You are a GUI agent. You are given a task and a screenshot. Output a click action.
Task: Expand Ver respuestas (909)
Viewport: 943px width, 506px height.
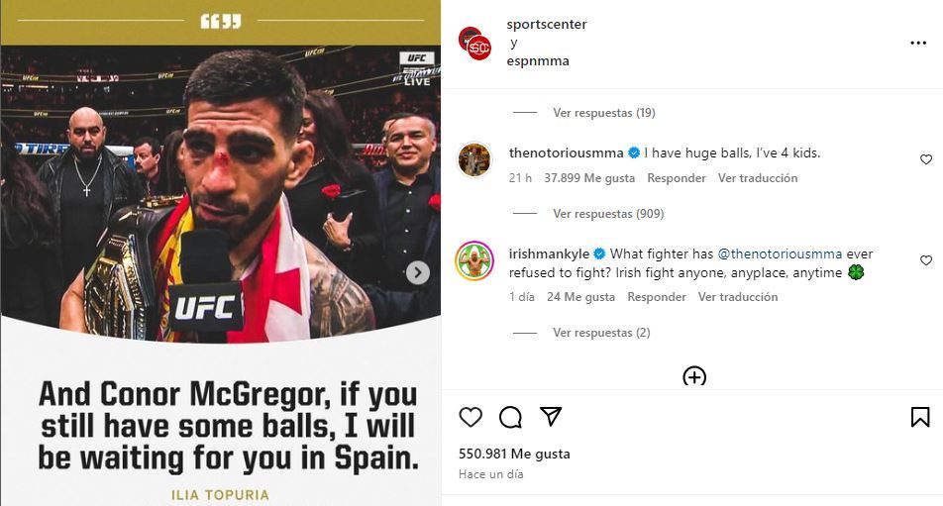(608, 213)
